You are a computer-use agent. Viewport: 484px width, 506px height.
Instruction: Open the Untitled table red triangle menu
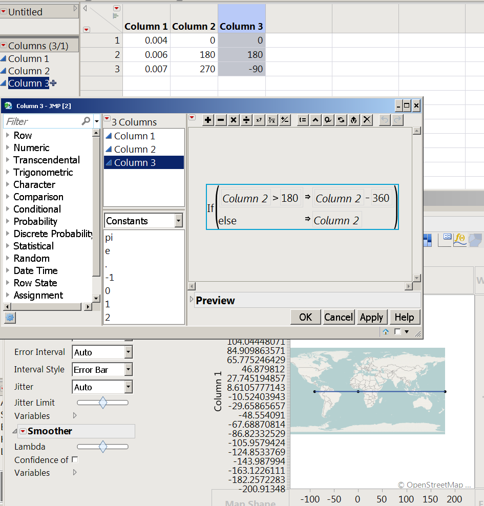pos(4,12)
